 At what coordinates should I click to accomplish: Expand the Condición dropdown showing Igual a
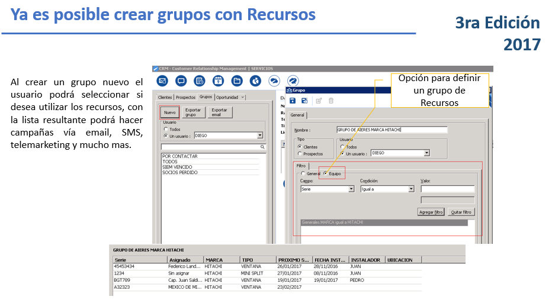(x=411, y=189)
